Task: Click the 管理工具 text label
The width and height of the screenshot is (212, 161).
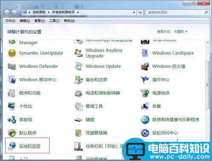Action: click(94, 106)
